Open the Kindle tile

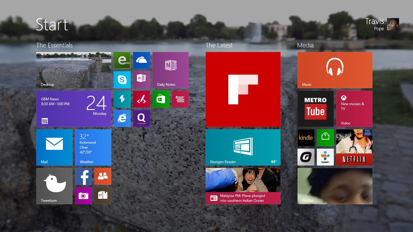click(306, 138)
